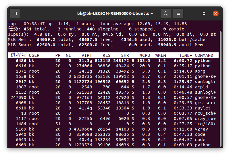230x156 pixels.
Task: Click the 31.3g VIRT value
Action: click(85, 61)
